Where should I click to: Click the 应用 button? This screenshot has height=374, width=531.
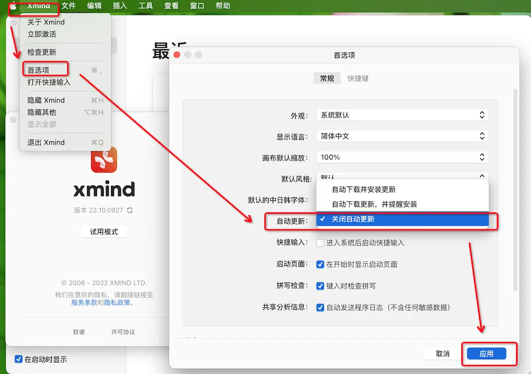coord(486,354)
